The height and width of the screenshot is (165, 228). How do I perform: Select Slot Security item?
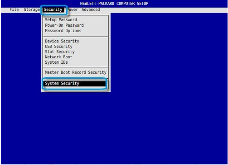click(60, 52)
